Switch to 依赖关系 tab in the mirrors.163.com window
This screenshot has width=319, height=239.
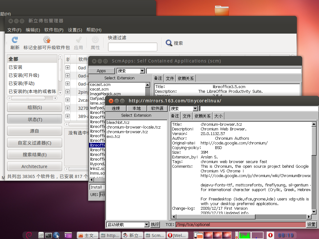pyautogui.click(x=202, y=116)
